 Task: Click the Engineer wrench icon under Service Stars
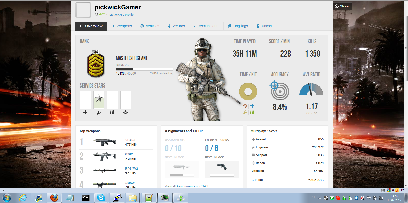[99, 112]
